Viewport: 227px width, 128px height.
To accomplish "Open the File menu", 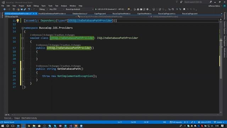I will tap(2, 6).
